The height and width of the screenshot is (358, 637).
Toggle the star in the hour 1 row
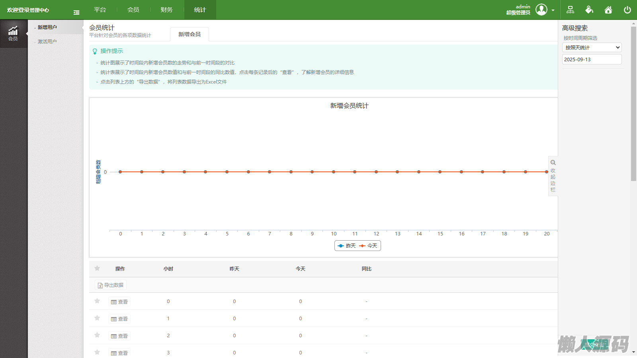[x=97, y=318]
